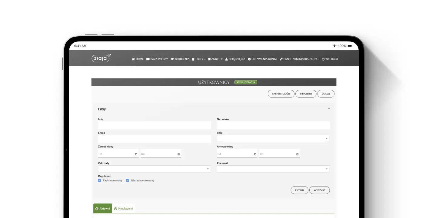
Task: Collapse the Filtry section chevron
Action: coord(329,108)
